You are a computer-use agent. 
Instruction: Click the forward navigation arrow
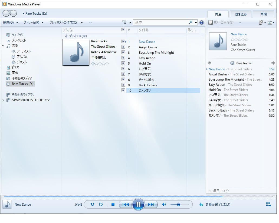13,13
